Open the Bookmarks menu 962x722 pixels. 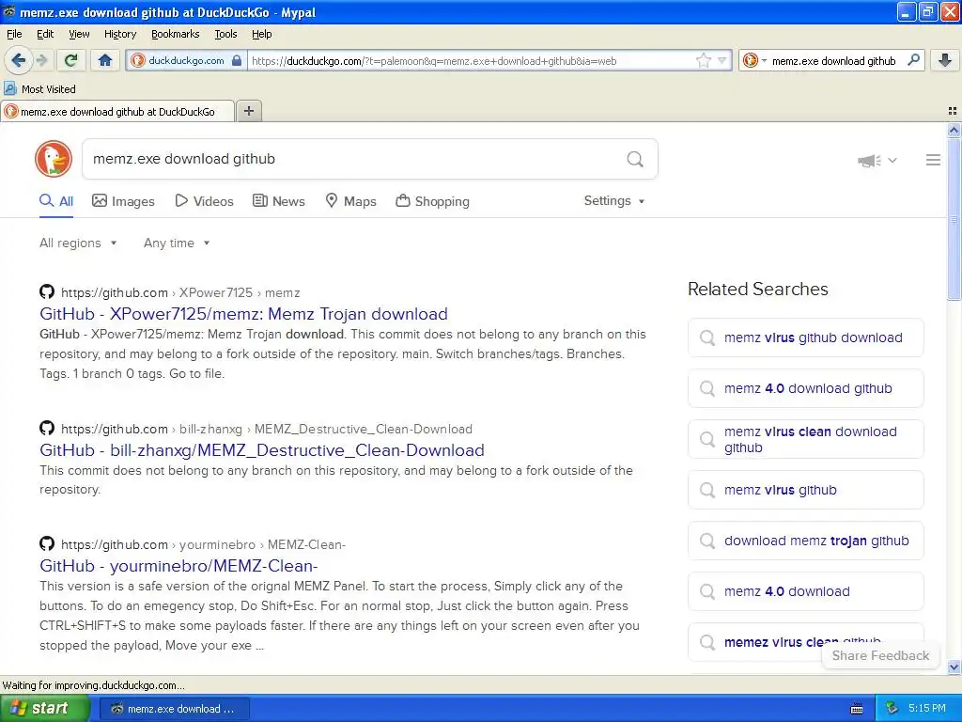[x=175, y=34]
